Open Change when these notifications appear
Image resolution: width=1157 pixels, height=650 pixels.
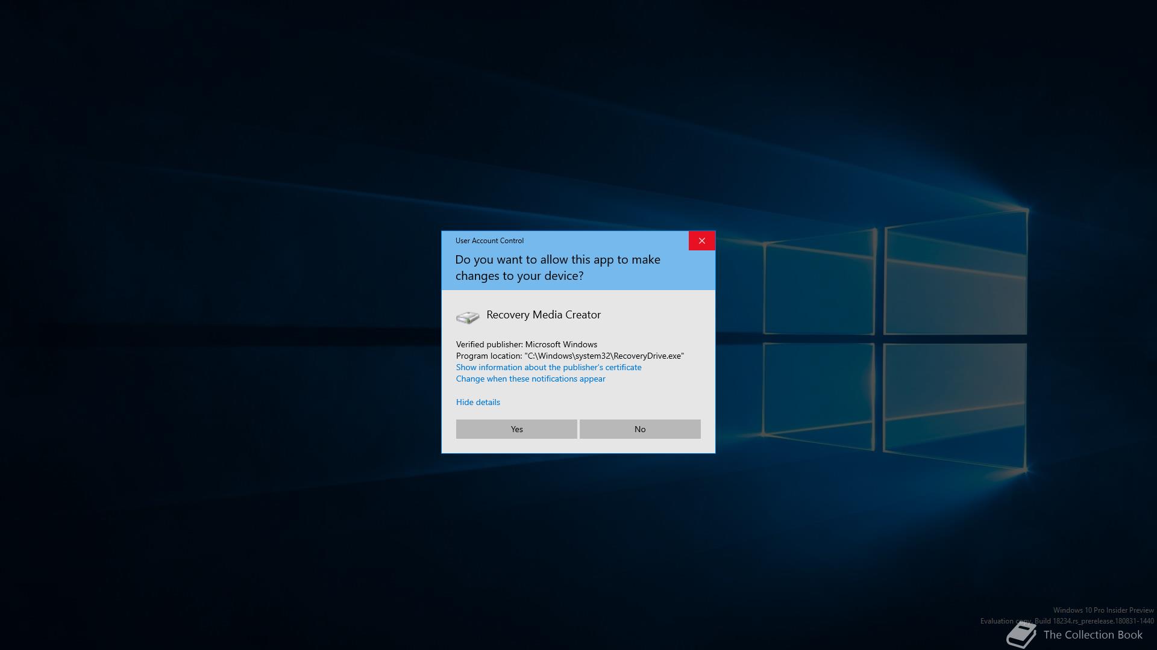click(x=530, y=379)
